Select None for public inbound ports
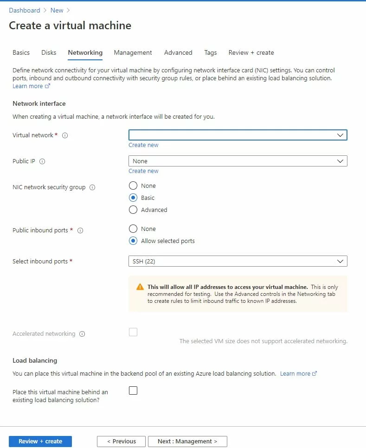 point(133,229)
